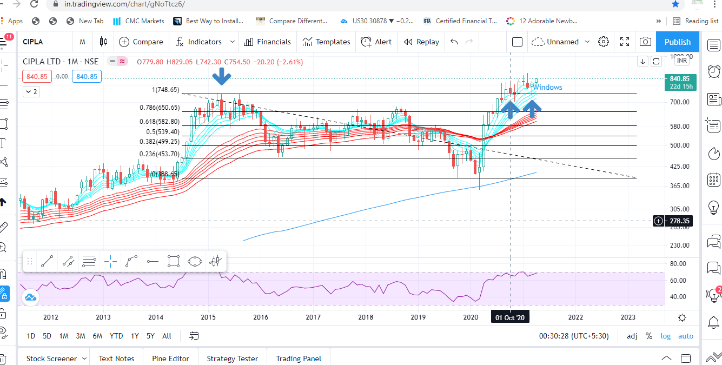Open the news panel in right sidebar
This screenshot has height=365, width=722.
point(713,99)
